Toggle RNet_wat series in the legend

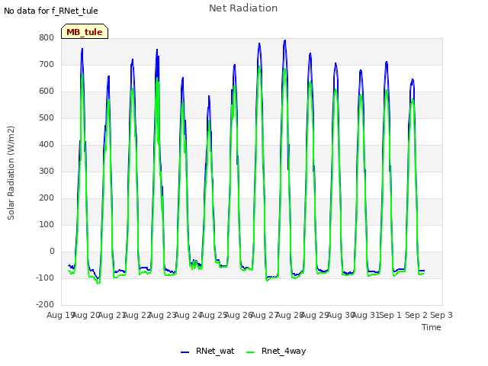point(207,351)
